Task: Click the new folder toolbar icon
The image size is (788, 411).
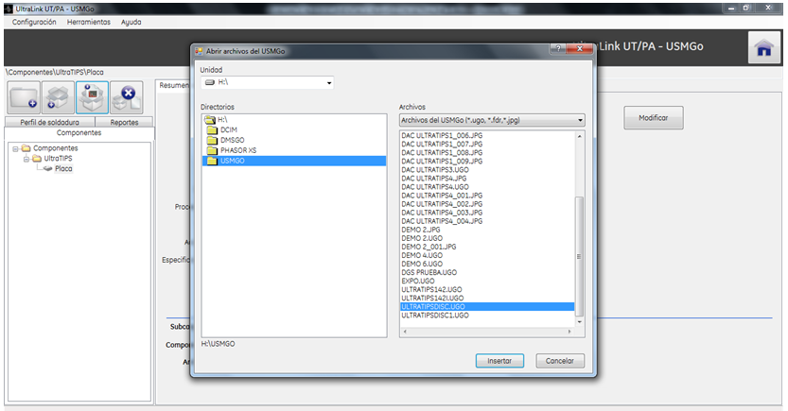Action: pyautogui.click(x=24, y=98)
